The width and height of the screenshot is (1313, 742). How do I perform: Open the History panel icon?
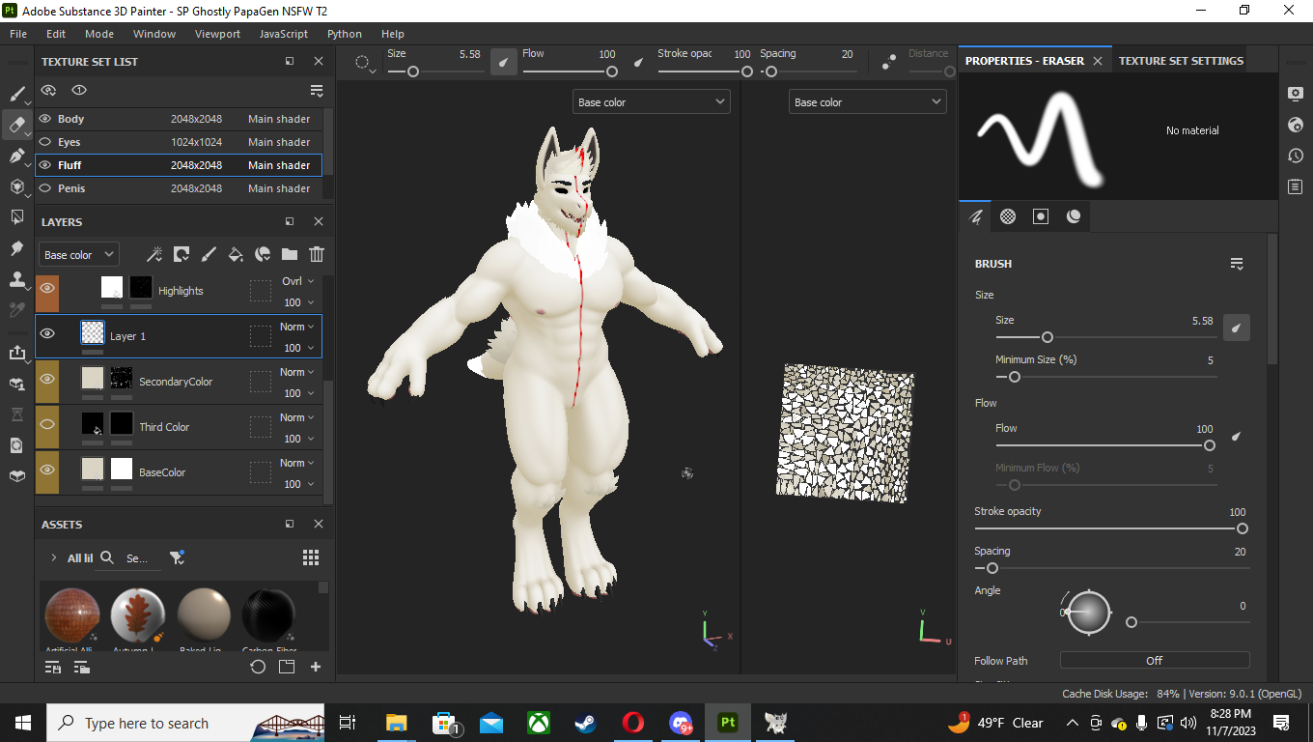pos(1296,156)
